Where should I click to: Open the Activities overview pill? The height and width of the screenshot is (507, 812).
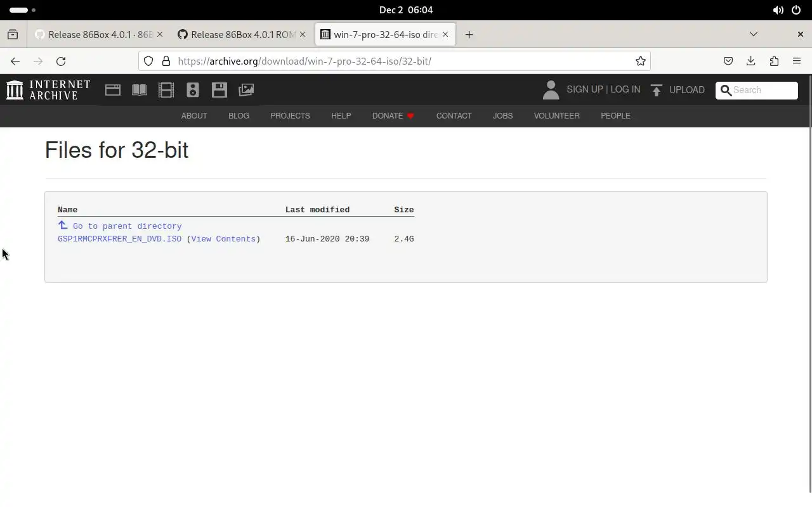(x=23, y=10)
